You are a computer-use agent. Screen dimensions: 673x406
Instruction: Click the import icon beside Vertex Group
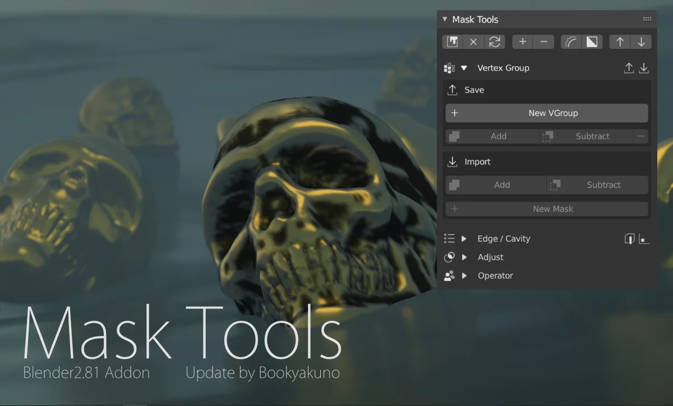(644, 68)
